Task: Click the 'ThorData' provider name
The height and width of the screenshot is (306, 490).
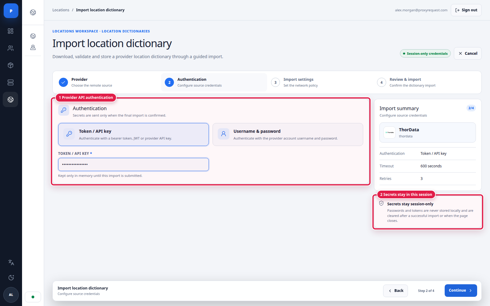Action: (x=409, y=130)
